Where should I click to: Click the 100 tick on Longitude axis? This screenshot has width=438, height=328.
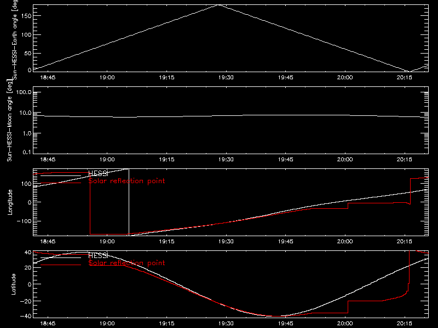[x=26, y=184]
